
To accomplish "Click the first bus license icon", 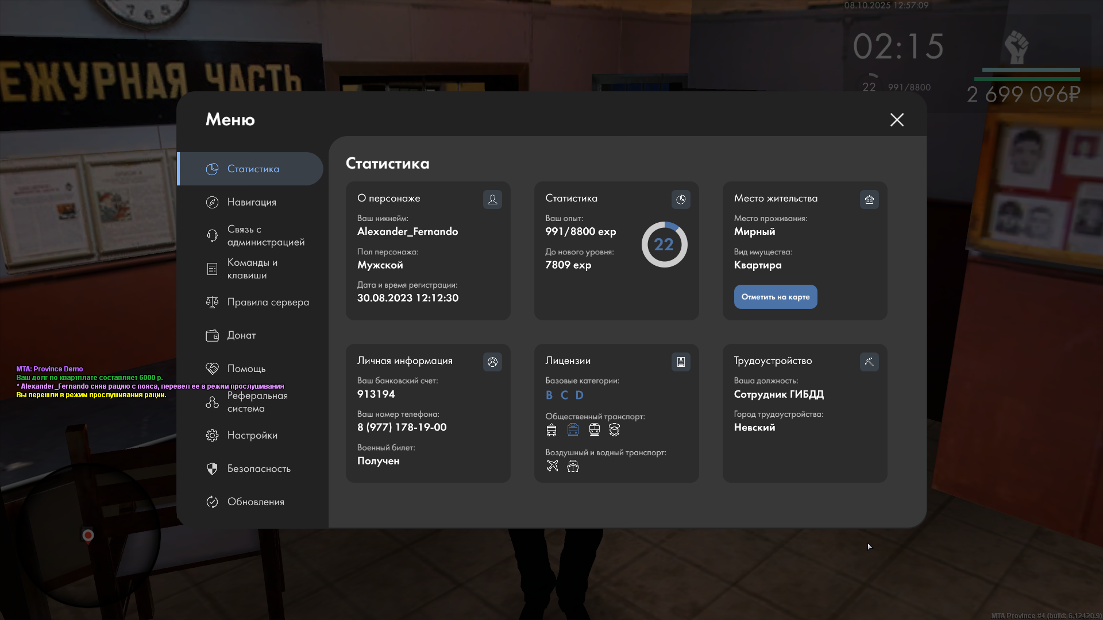I will click(x=551, y=429).
